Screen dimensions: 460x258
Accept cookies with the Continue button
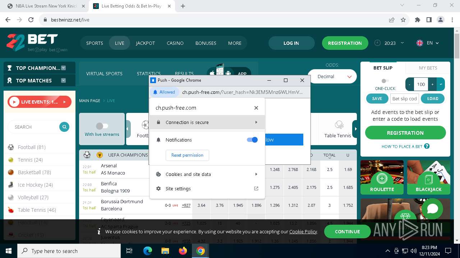347,231
